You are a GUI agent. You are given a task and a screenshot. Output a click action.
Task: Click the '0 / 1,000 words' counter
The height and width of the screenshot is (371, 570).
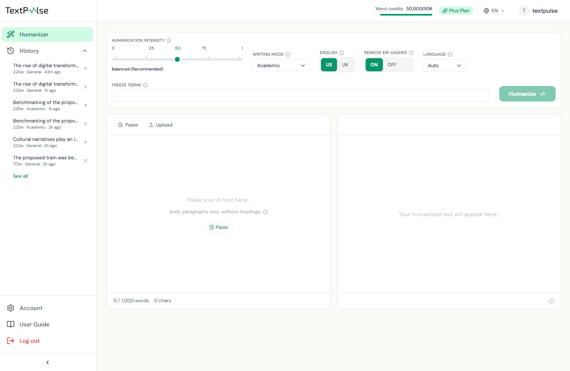[131, 301]
